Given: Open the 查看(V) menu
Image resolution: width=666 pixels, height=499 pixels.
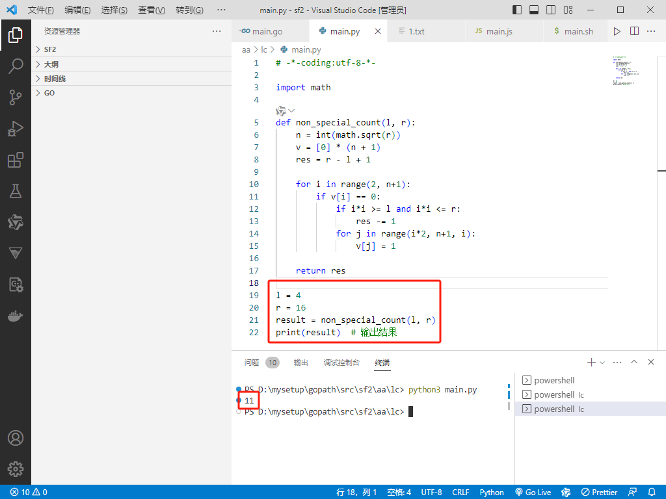Looking at the screenshot, I should (151, 10).
